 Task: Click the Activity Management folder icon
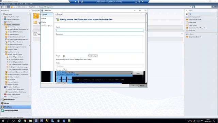5,17
